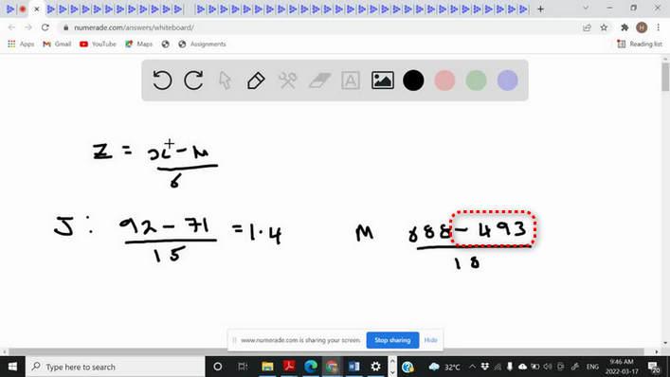Hide the screen sharing notification
The width and height of the screenshot is (670, 377).
(x=430, y=340)
